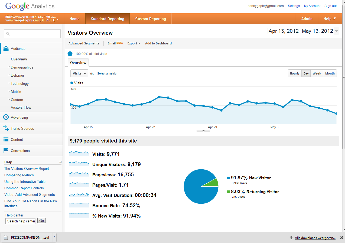Collapse the Help panel with the minus icon
Image resolution: width=345 pixels, height=243 pixels.
(x=60, y=162)
